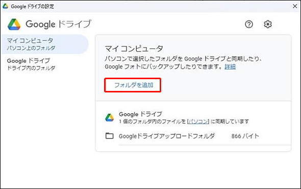Click the Google ドライブ header wordmark
Screen dimensions: 301x189
point(58,25)
